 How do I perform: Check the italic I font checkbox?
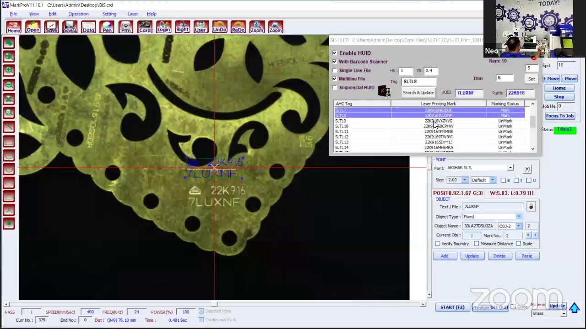516,180
